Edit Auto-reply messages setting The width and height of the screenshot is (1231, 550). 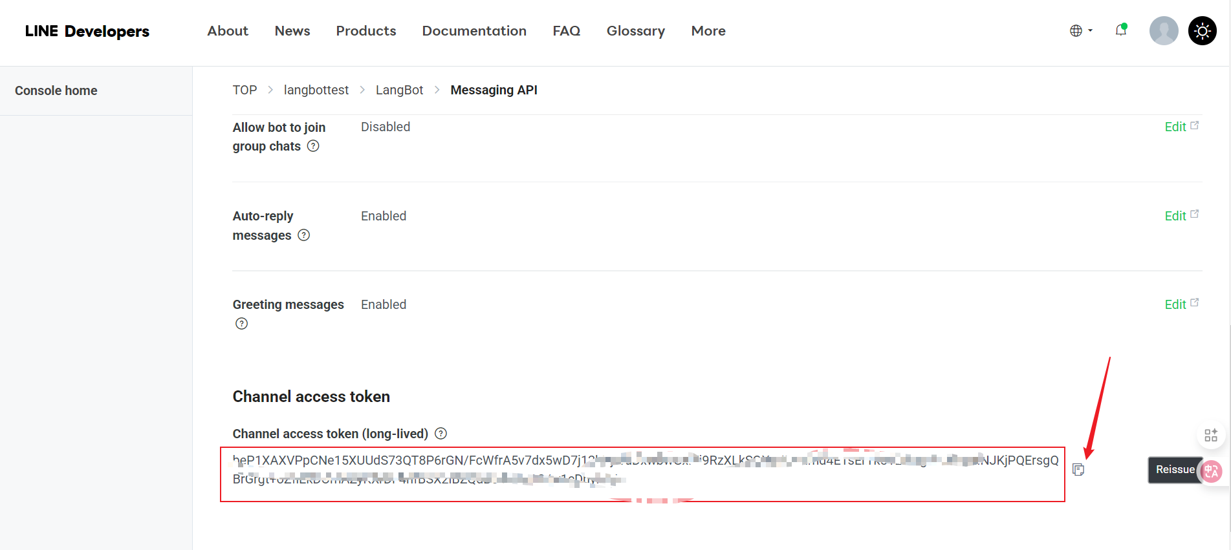(1181, 216)
